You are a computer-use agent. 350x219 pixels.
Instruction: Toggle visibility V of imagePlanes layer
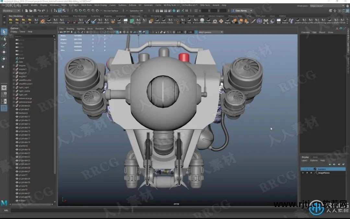(x=303, y=173)
